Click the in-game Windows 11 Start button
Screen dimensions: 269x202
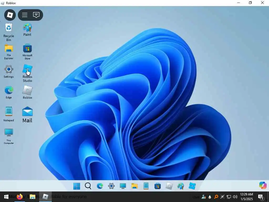[76, 186]
